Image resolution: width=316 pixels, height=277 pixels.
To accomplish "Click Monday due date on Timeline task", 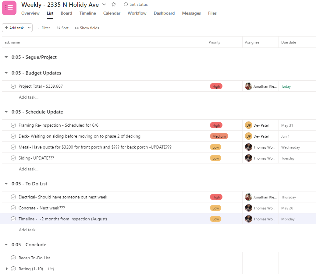I will click(288, 219).
